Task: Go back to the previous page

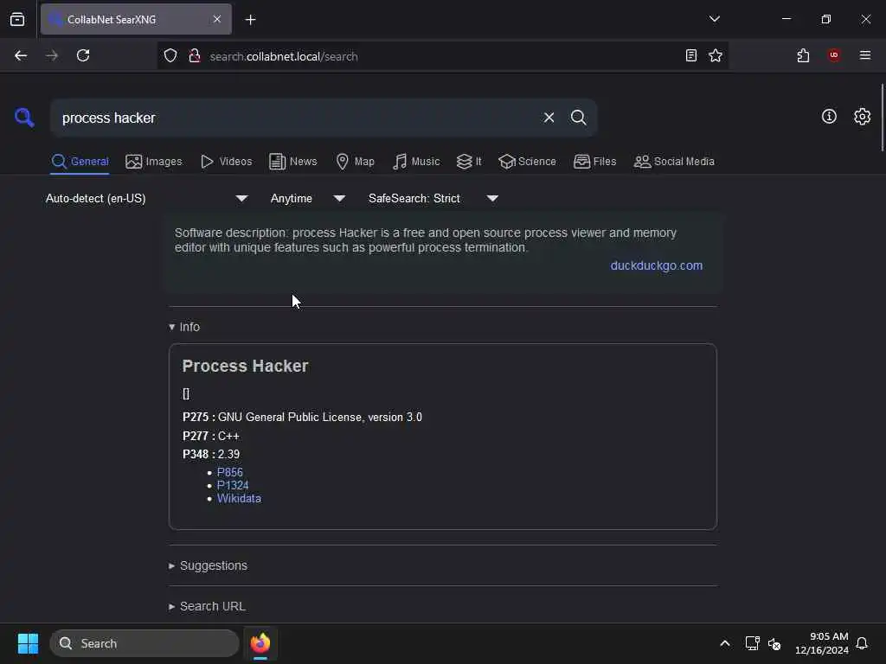Action: point(21,55)
